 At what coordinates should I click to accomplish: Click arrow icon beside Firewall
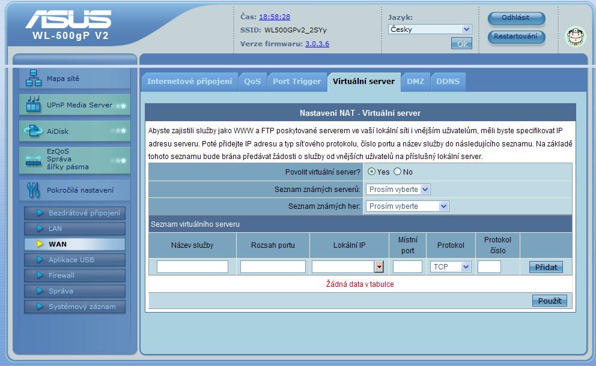[40, 275]
